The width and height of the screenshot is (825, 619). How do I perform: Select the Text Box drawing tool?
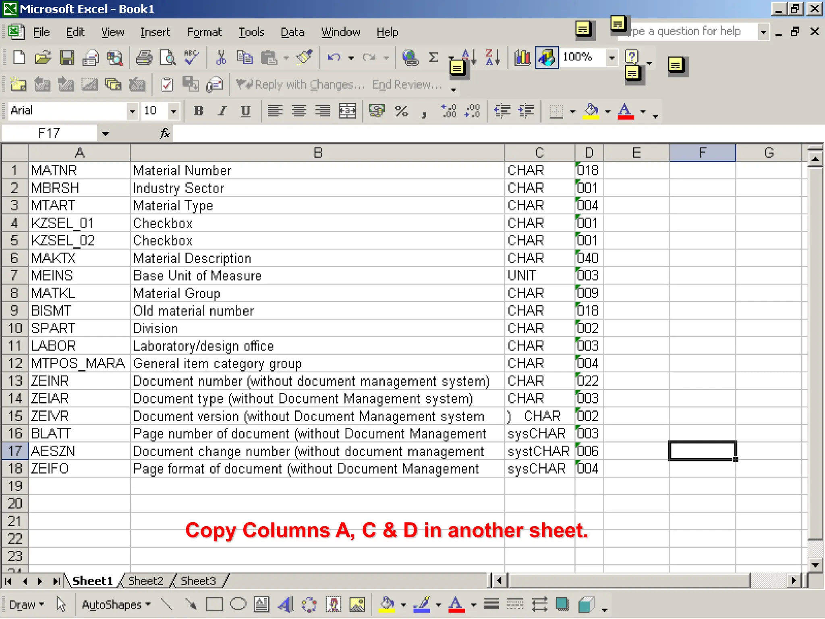pos(261,604)
